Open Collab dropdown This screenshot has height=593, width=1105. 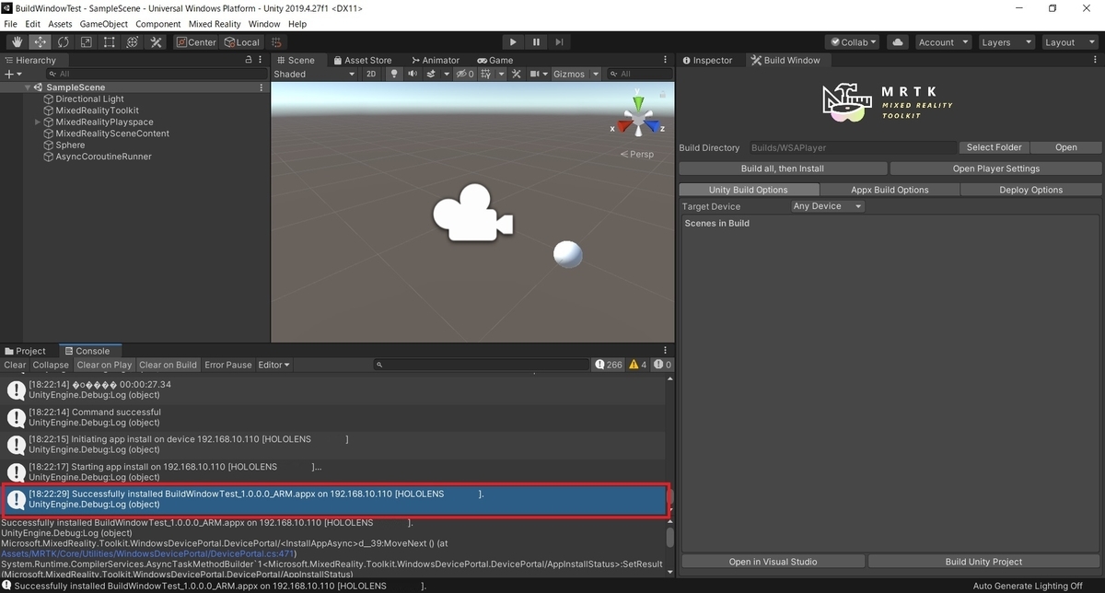854,42
